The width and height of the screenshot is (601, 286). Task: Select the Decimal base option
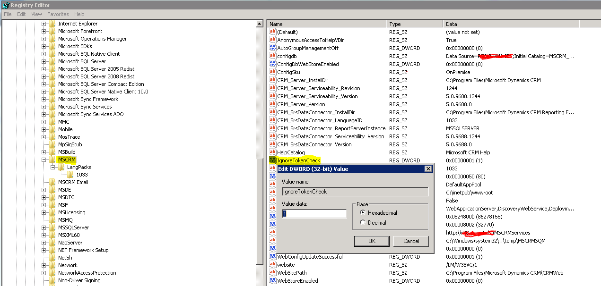(x=363, y=223)
